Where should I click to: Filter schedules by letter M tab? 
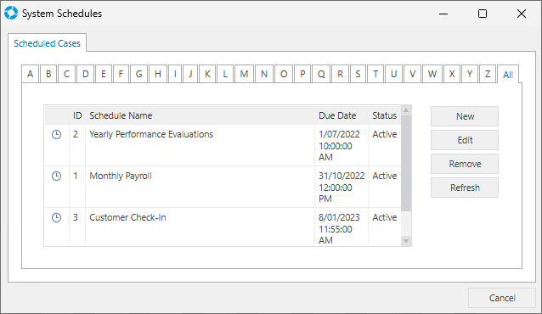244,74
